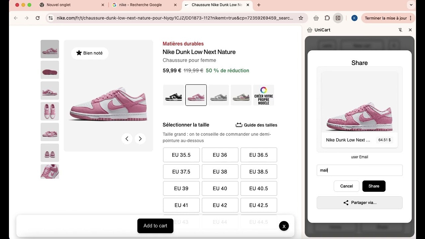The width and height of the screenshot is (425, 239).
Task: Unpin the UniCart side panel
Action: [x=400, y=30]
